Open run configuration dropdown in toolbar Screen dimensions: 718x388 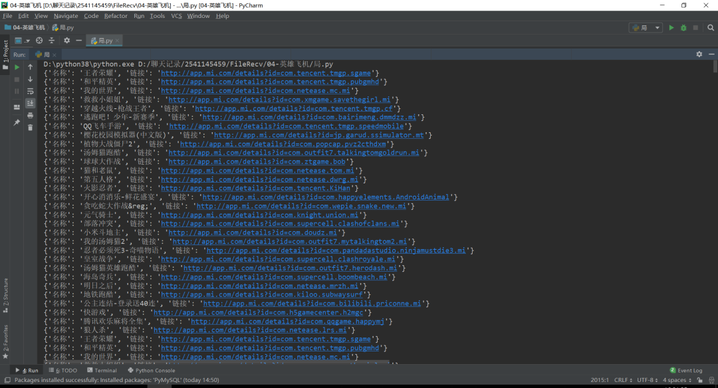[646, 27]
